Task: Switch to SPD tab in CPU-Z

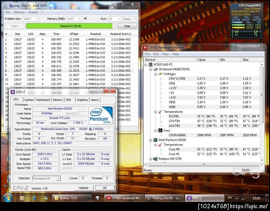Action: [68, 100]
